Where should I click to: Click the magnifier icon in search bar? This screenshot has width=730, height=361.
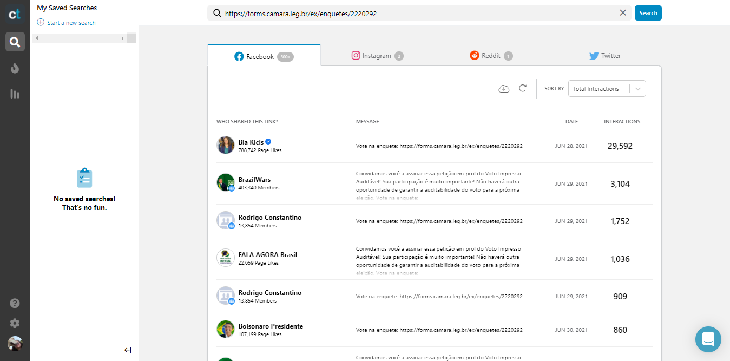[217, 14]
